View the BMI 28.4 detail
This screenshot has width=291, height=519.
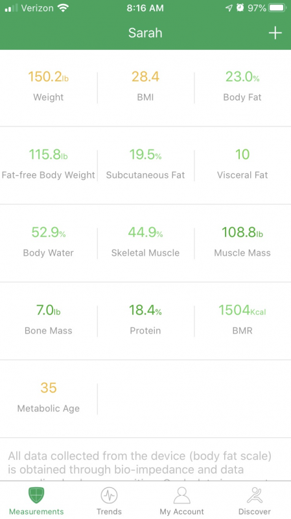pos(145,86)
